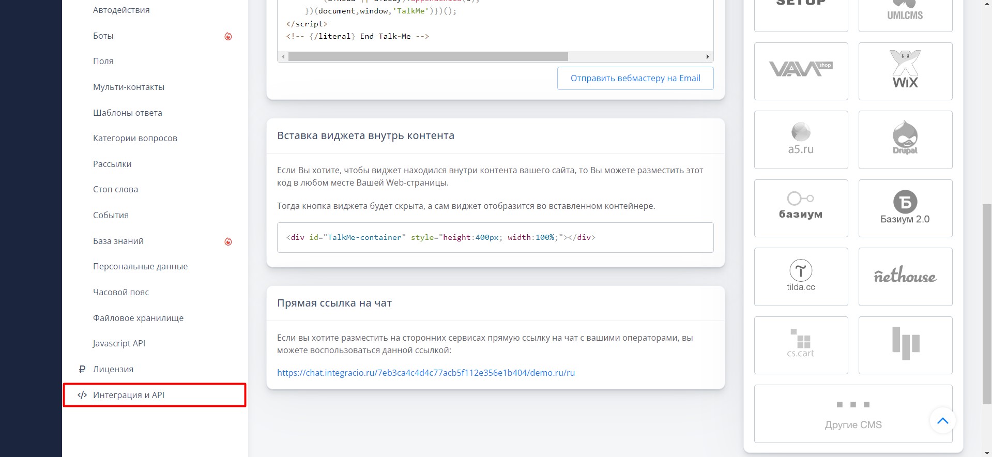Open the Стоп слова section
Viewport: 992px width, 457px height.
point(115,189)
